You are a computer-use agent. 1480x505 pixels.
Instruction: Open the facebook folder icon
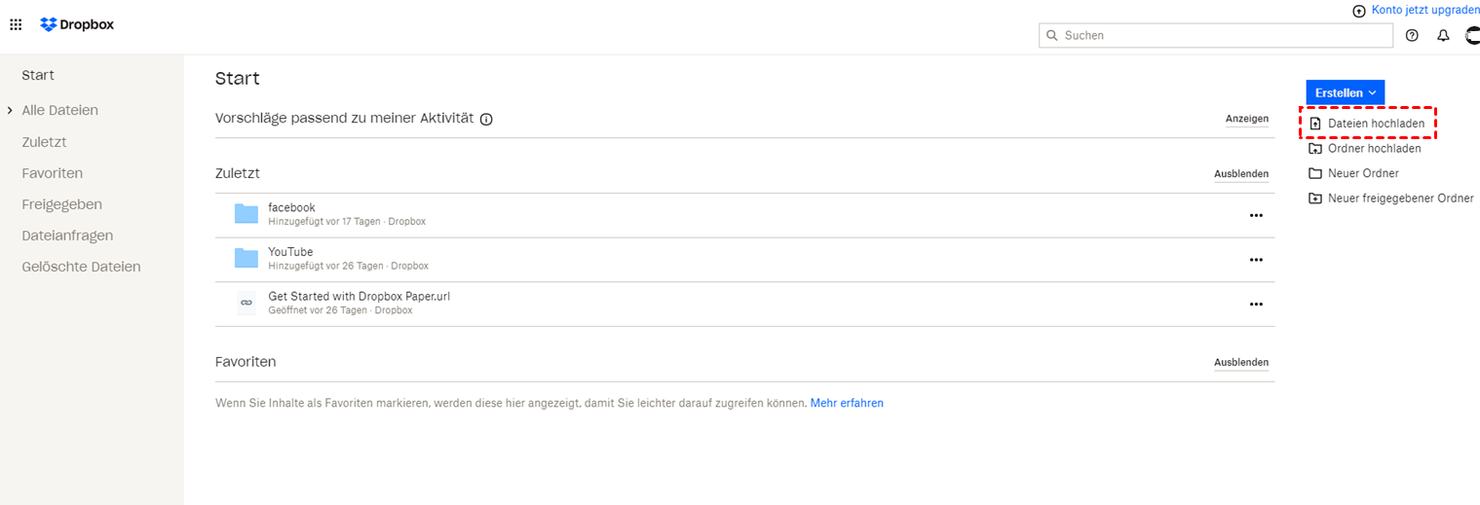point(247,214)
